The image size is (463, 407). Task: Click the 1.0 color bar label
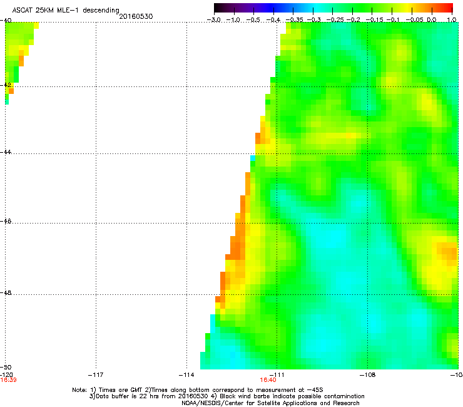click(x=452, y=20)
